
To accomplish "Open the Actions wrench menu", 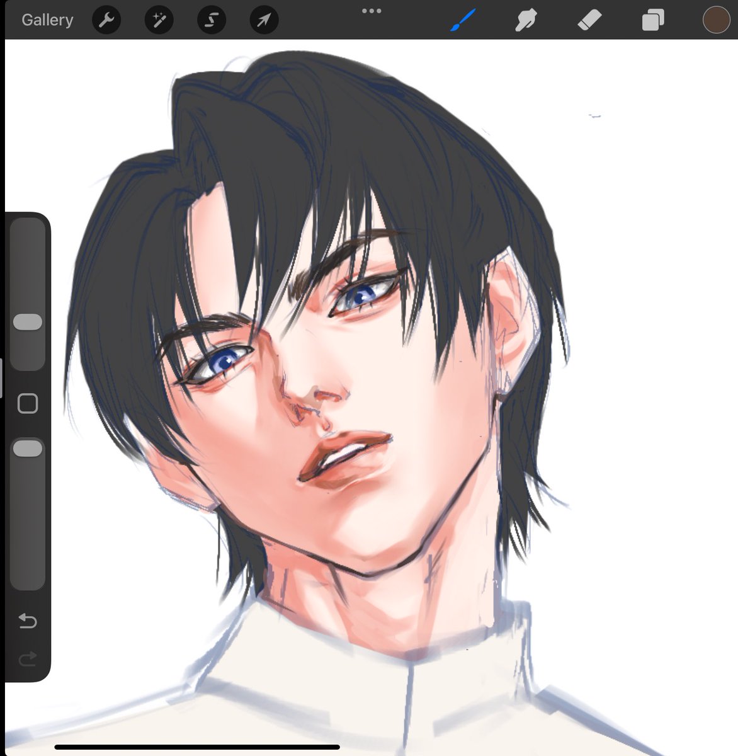I will tap(106, 20).
